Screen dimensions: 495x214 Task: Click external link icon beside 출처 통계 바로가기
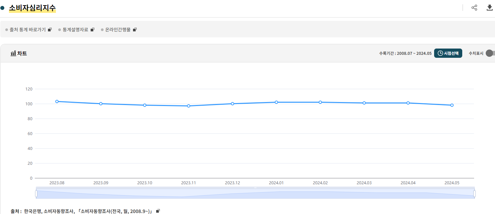tap(50, 30)
